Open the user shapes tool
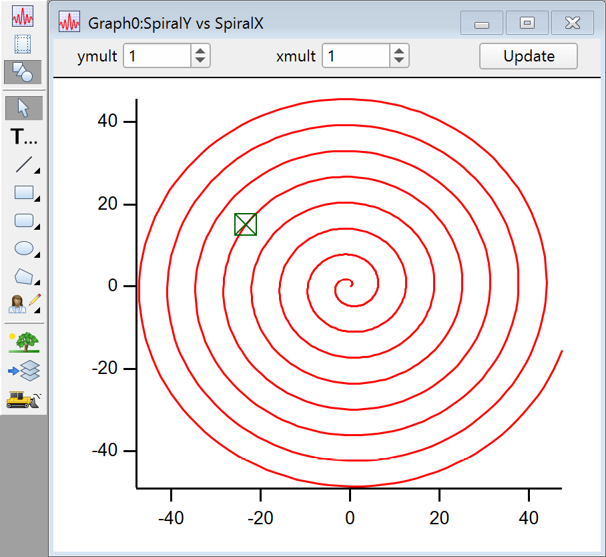 tap(25, 304)
